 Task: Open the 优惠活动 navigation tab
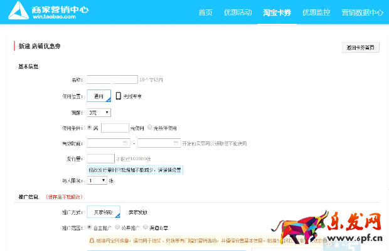[x=237, y=13]
